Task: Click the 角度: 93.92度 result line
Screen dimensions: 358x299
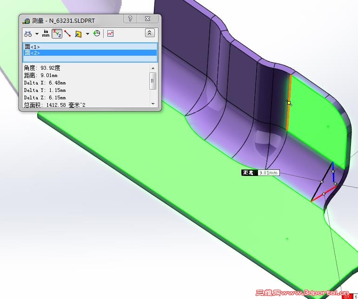Action: click(x=42, y=68)
